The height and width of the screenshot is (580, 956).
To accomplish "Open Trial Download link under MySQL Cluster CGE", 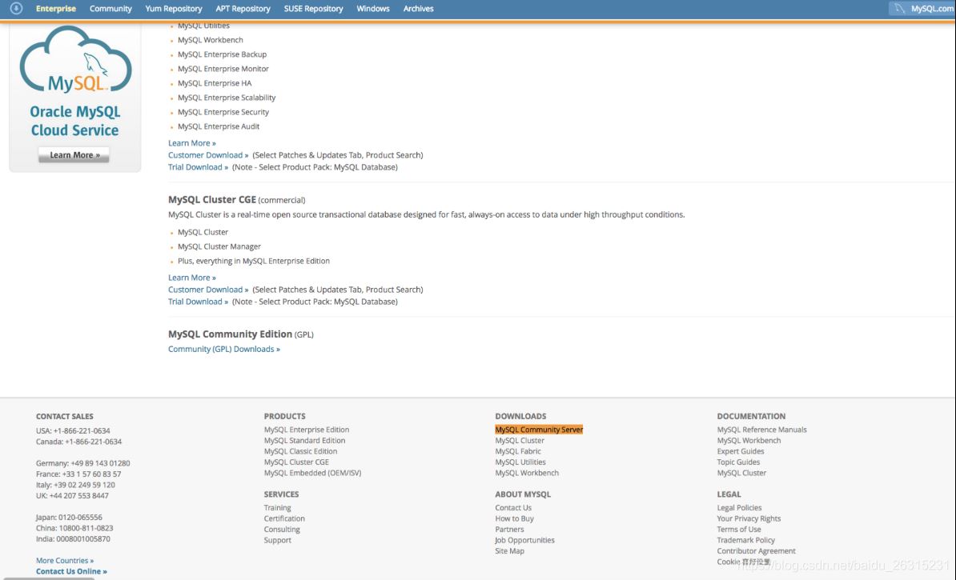I will [198, 302].
